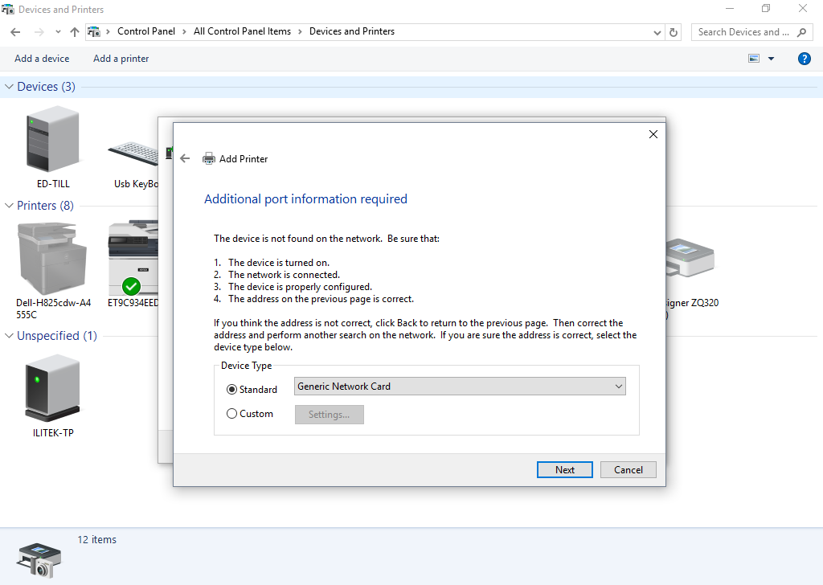Collapse the Unspecified (1) group
This screenshot has height=585, width=823.
click(10, 336)
